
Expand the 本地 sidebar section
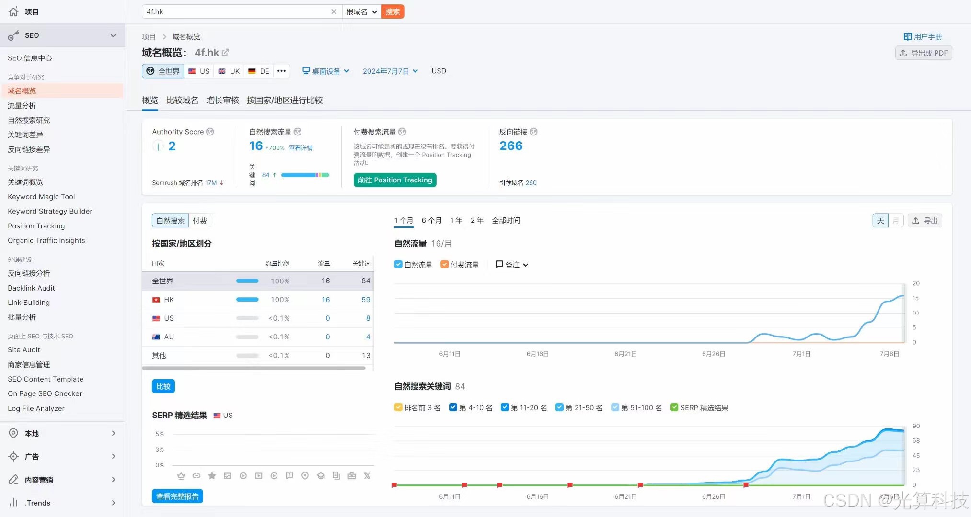[114, 433]
